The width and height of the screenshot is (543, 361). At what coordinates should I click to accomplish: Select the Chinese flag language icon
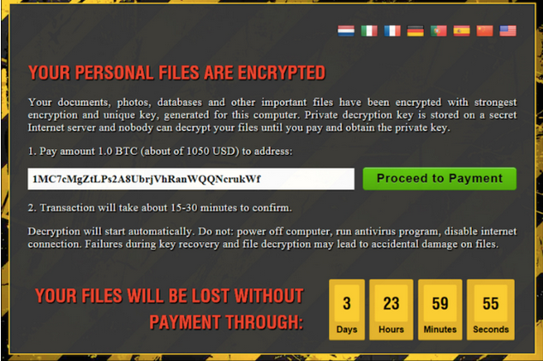tap(485, 31)
